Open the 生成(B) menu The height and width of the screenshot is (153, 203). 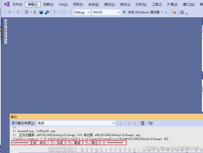93,4
